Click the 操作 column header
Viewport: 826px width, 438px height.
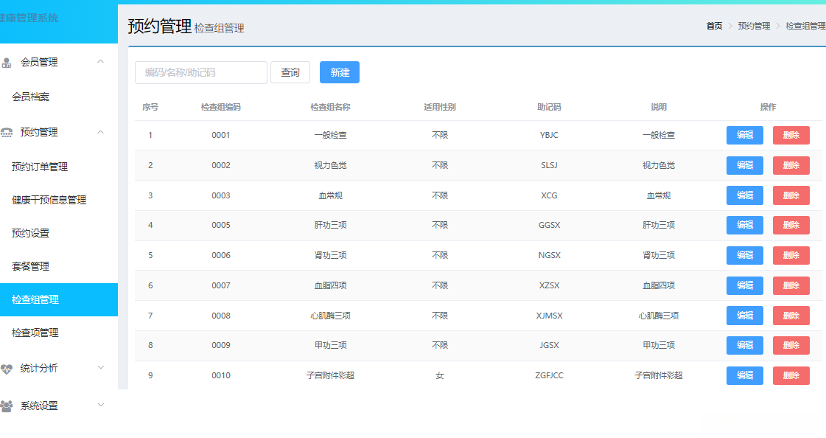768,107
